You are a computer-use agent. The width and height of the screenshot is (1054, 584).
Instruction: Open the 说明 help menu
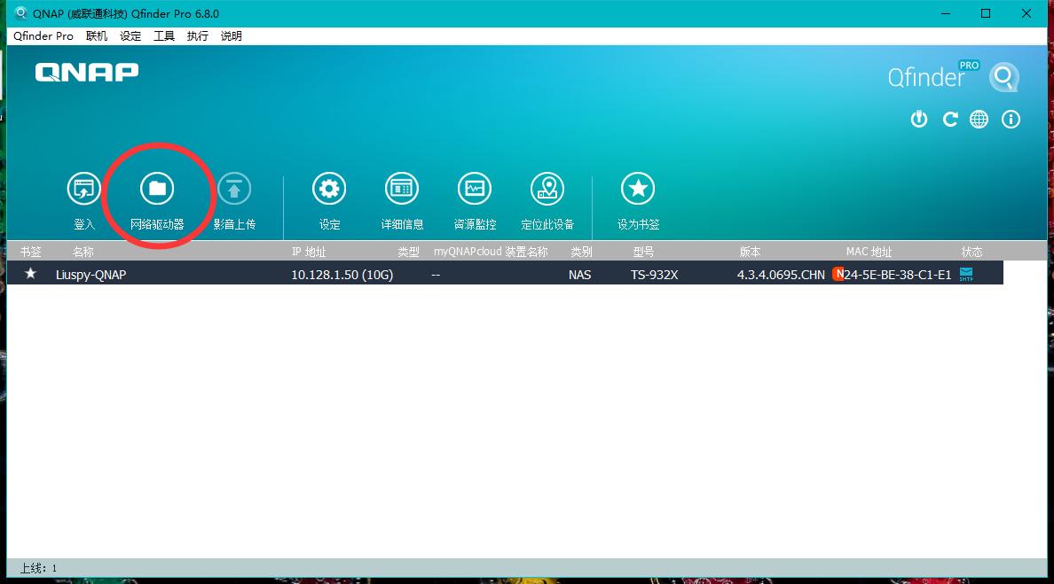tap(232, 36)
